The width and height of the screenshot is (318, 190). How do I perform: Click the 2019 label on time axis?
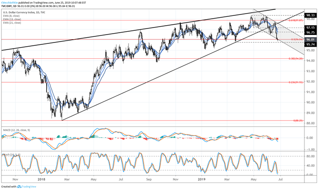click(x=202, y=179)
